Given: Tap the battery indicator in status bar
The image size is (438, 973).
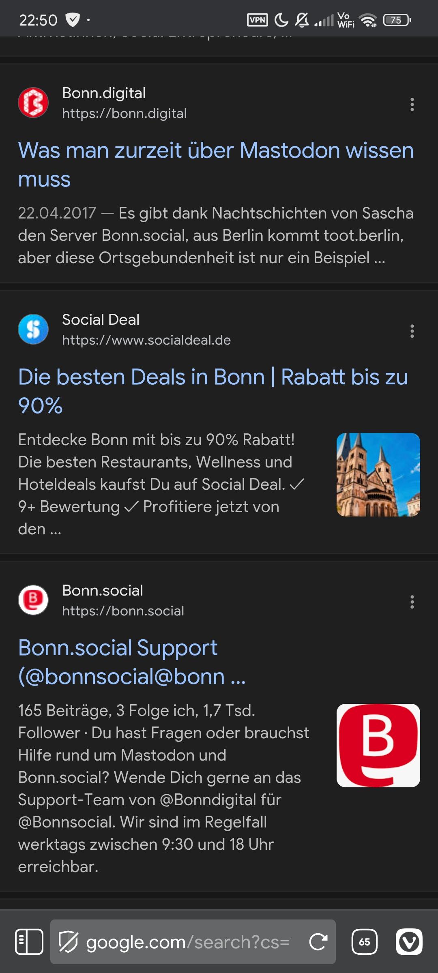Looking at the screenshot, I should [397, 20].
